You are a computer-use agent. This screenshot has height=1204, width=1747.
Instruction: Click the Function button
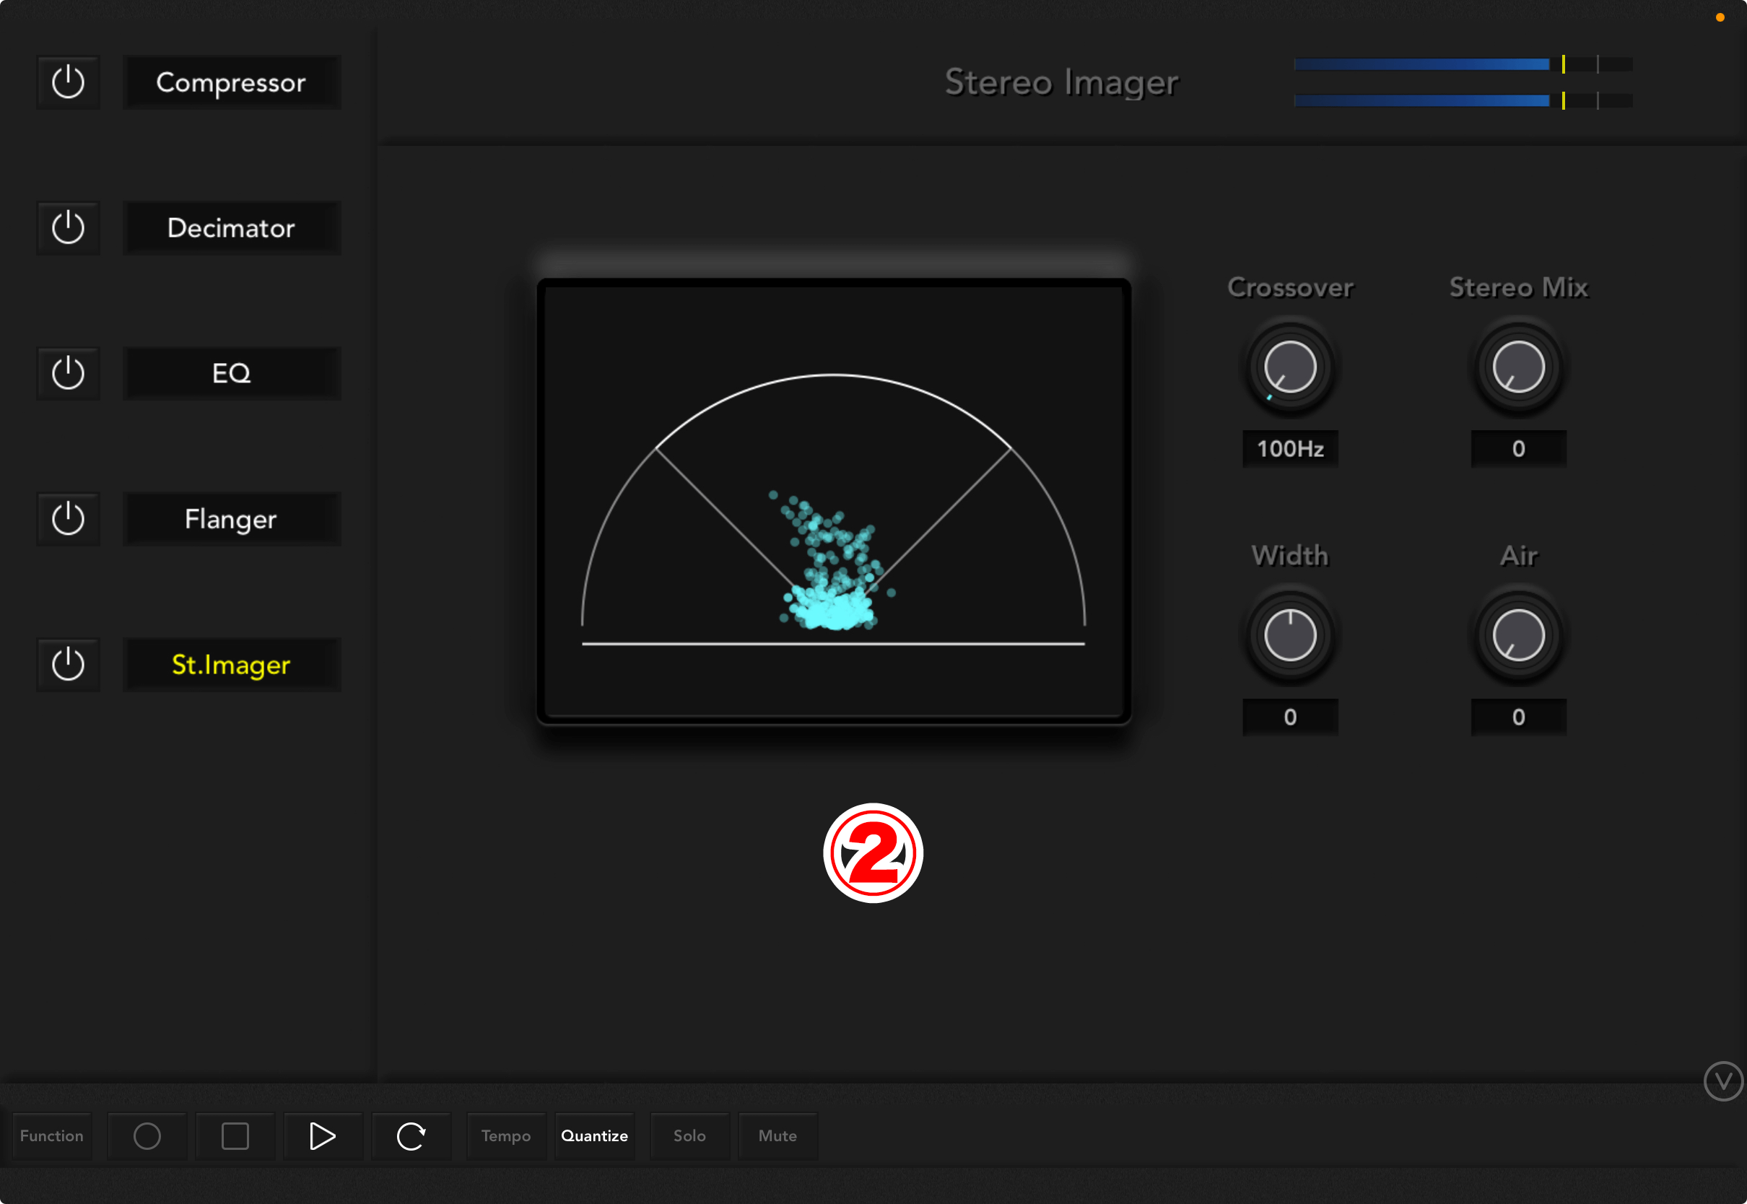(52, 1135)
